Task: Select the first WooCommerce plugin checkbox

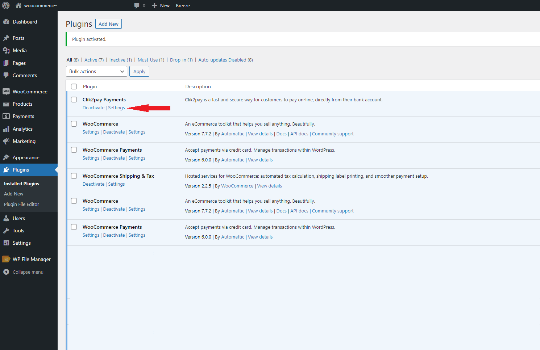Action: click(74, 124)
